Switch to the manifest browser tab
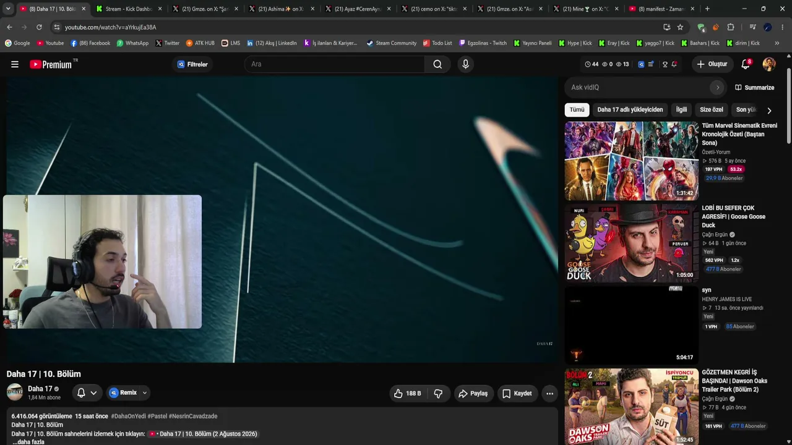Viewport: 792px width, 445px height. [663, 9]
